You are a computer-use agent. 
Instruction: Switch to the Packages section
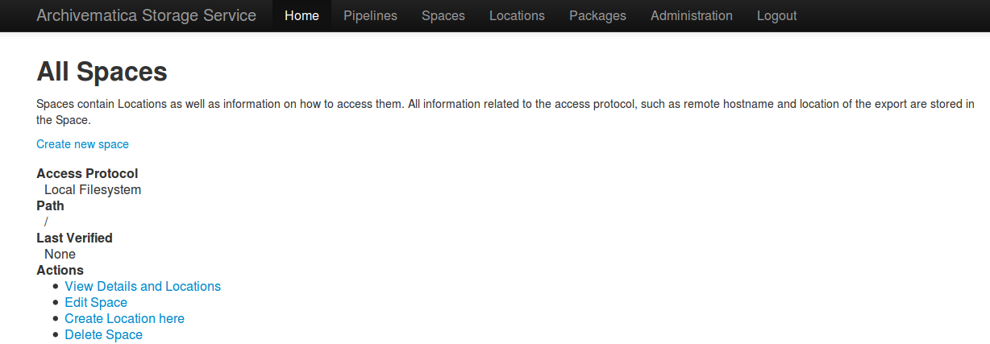pos(597,15)
